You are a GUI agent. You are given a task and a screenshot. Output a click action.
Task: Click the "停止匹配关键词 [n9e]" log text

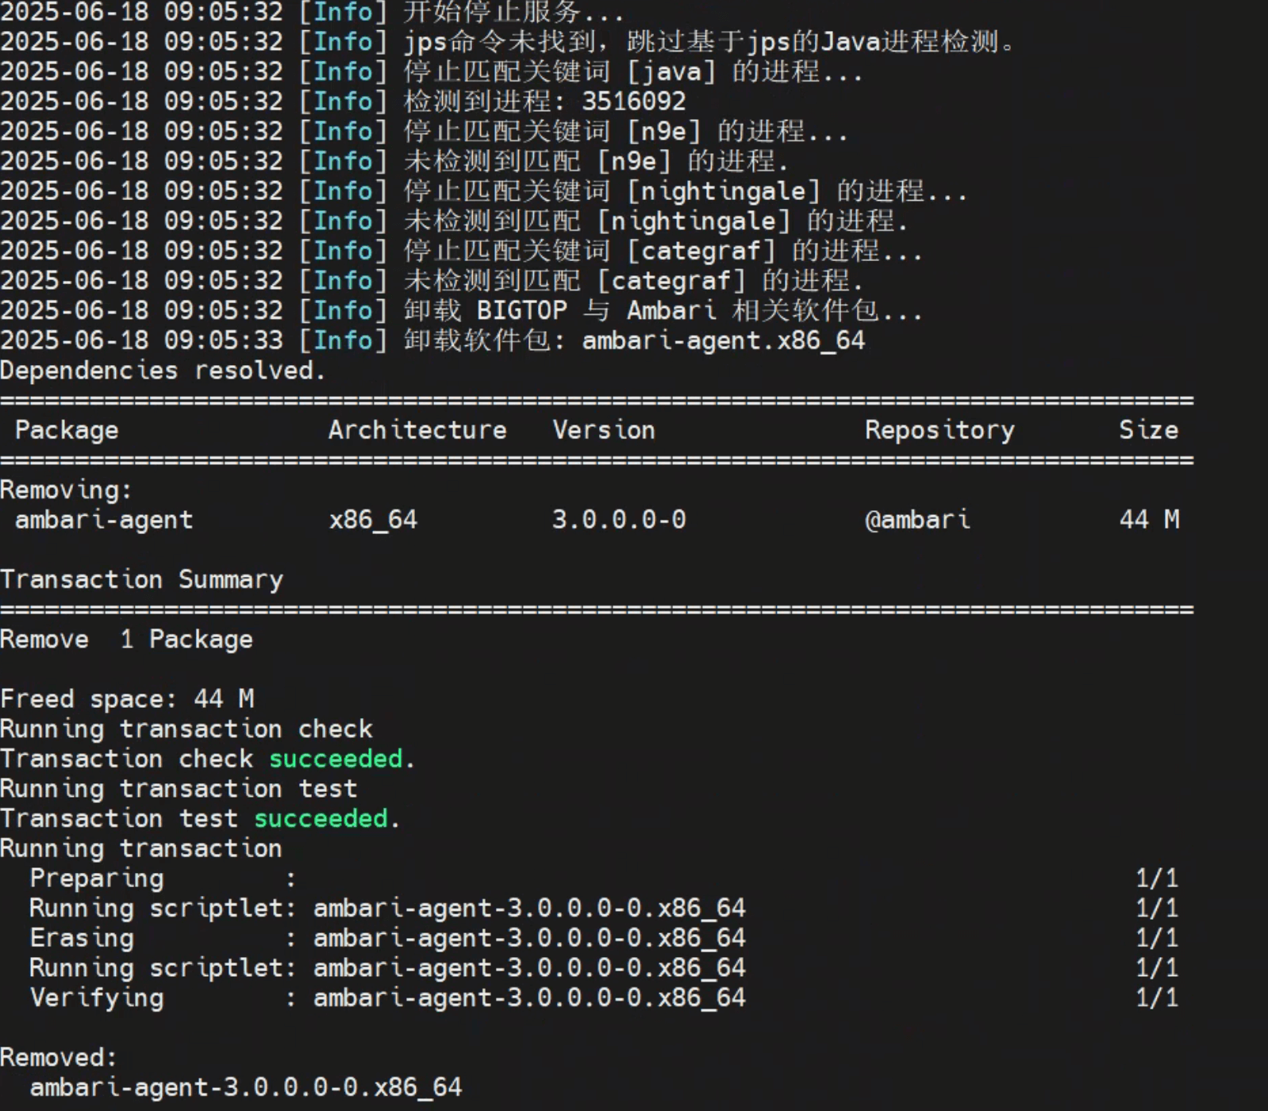[552, 132]
